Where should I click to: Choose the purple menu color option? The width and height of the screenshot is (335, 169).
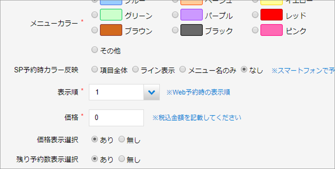pos(175,15)
